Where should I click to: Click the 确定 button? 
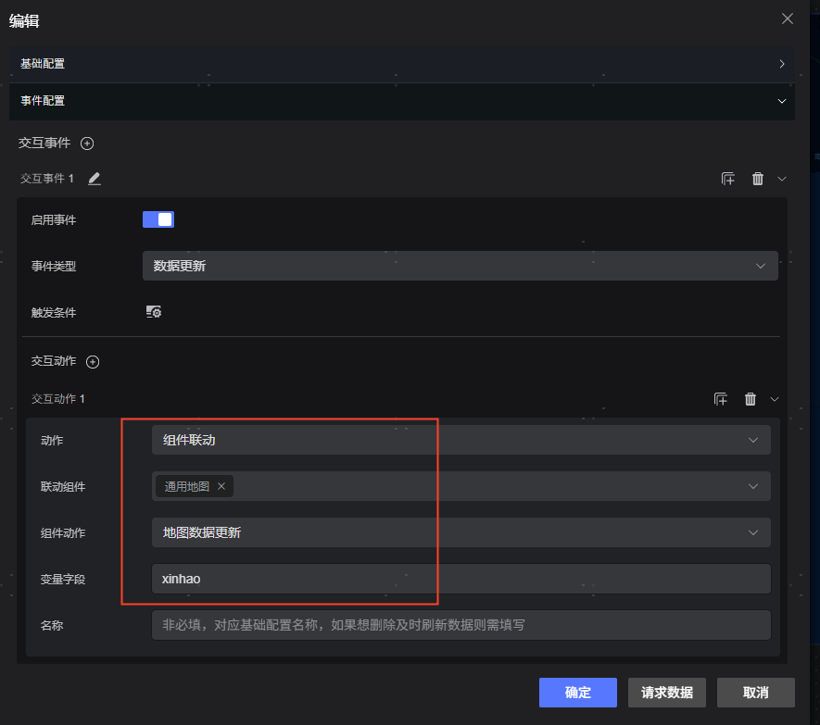point(577,693)
